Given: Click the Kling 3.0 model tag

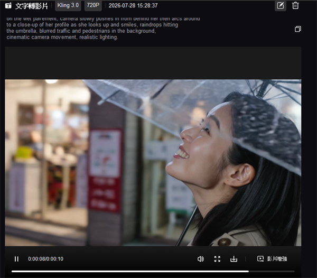Looking at the screenshot, I should 68,5.
